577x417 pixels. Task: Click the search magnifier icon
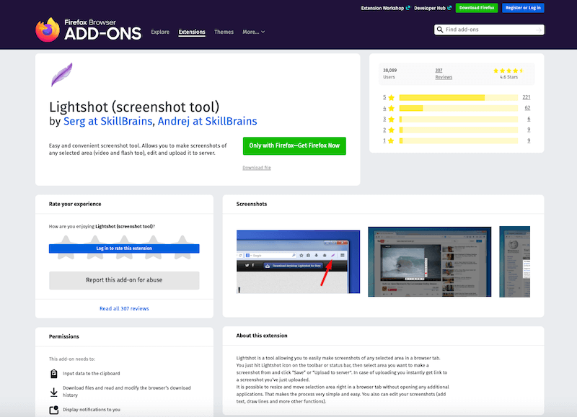(x=440, y=30)
